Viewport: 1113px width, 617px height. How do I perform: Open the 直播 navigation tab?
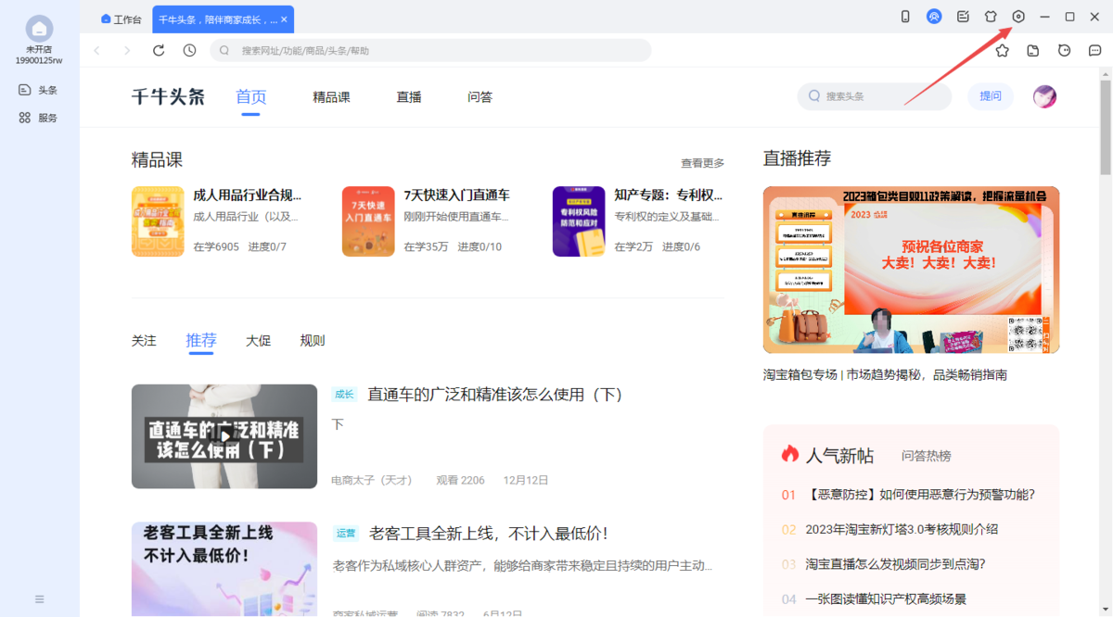[x=409, y=96]
